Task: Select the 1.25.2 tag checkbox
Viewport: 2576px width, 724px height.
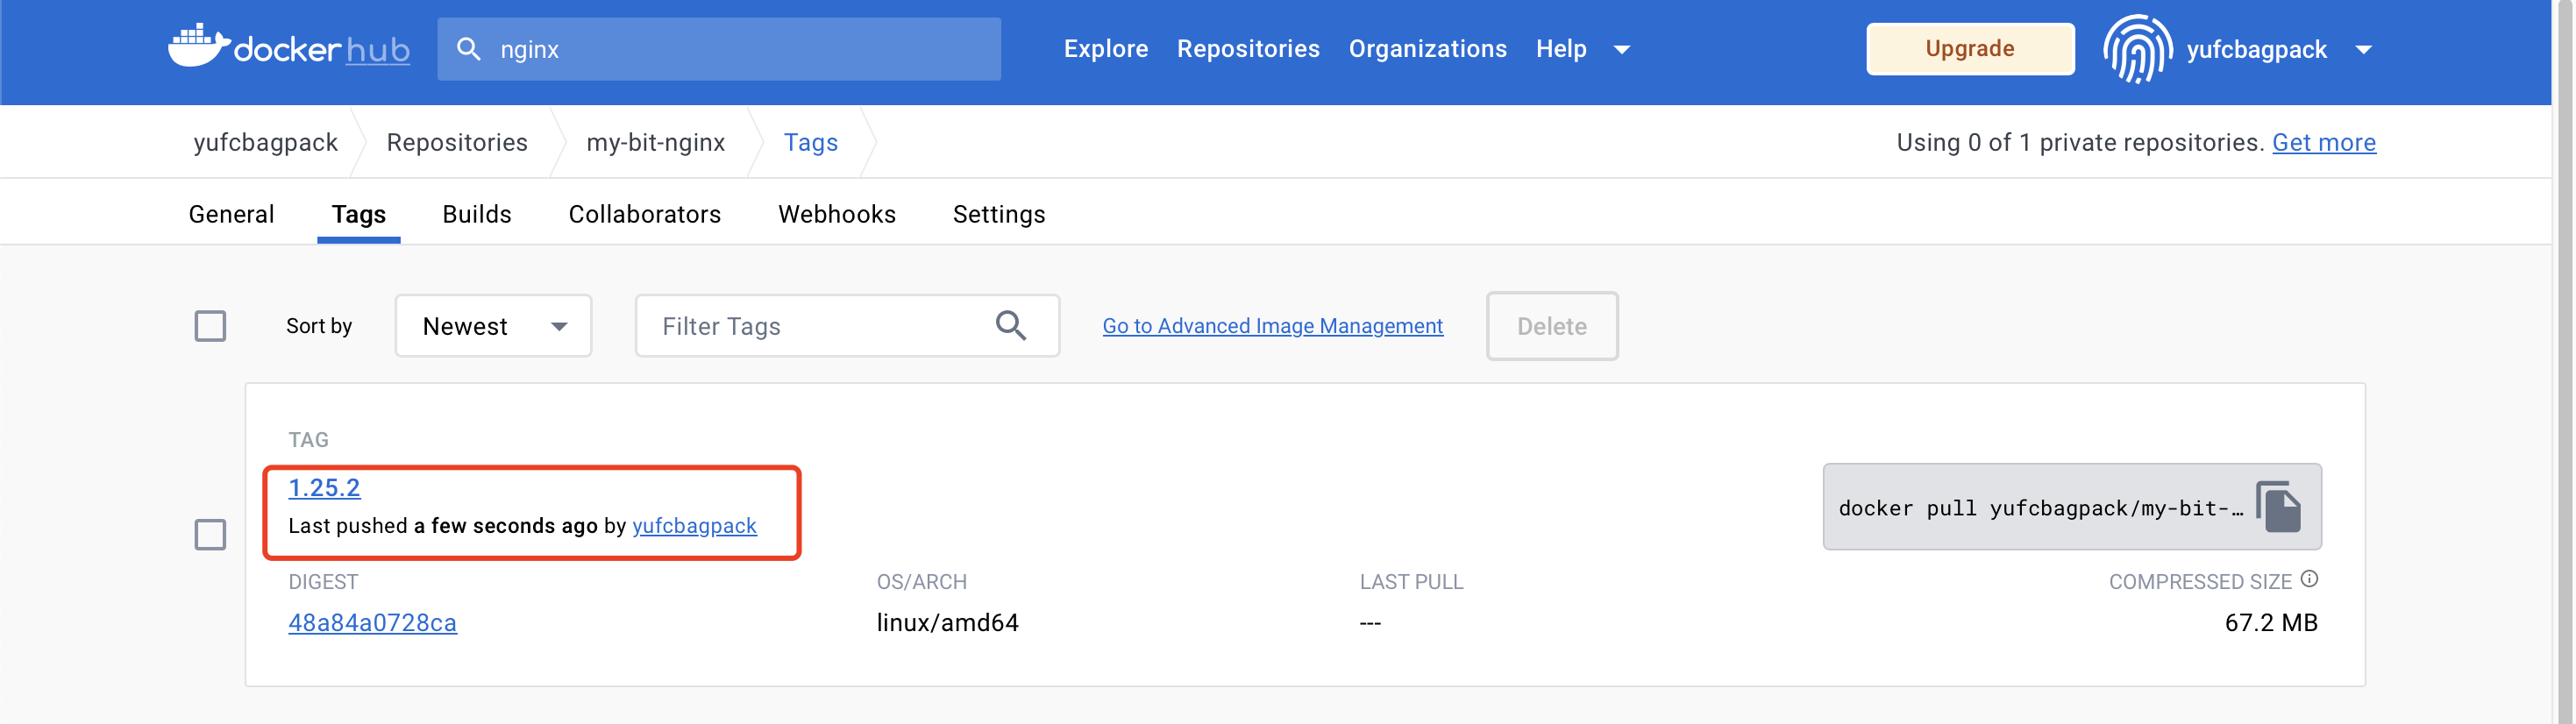Action: pos(210,535)
